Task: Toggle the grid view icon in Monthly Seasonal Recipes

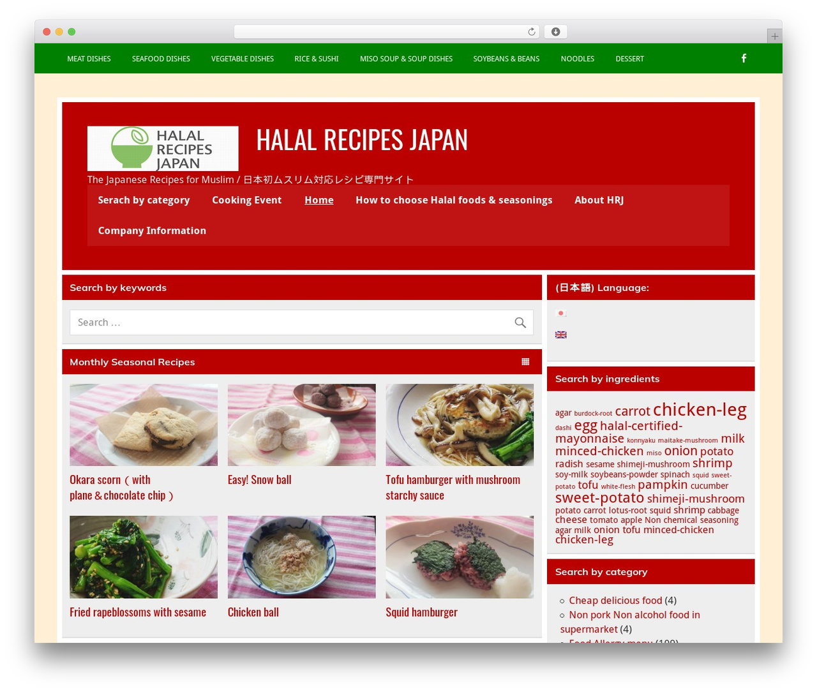Action: point(525,362)
